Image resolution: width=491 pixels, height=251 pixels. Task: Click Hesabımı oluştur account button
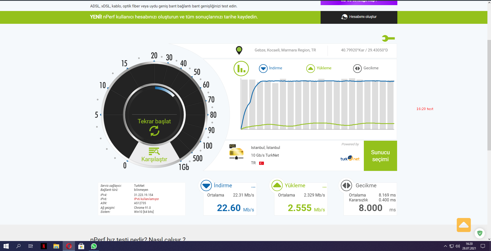point(359,17)
